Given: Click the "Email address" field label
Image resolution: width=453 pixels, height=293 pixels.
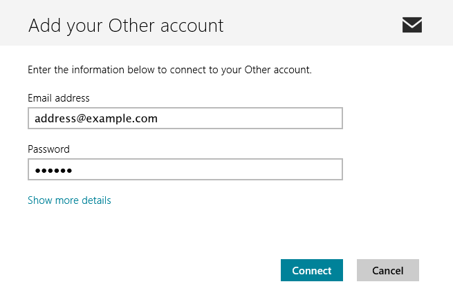Looking at the screenshot, I should (59, 98).
